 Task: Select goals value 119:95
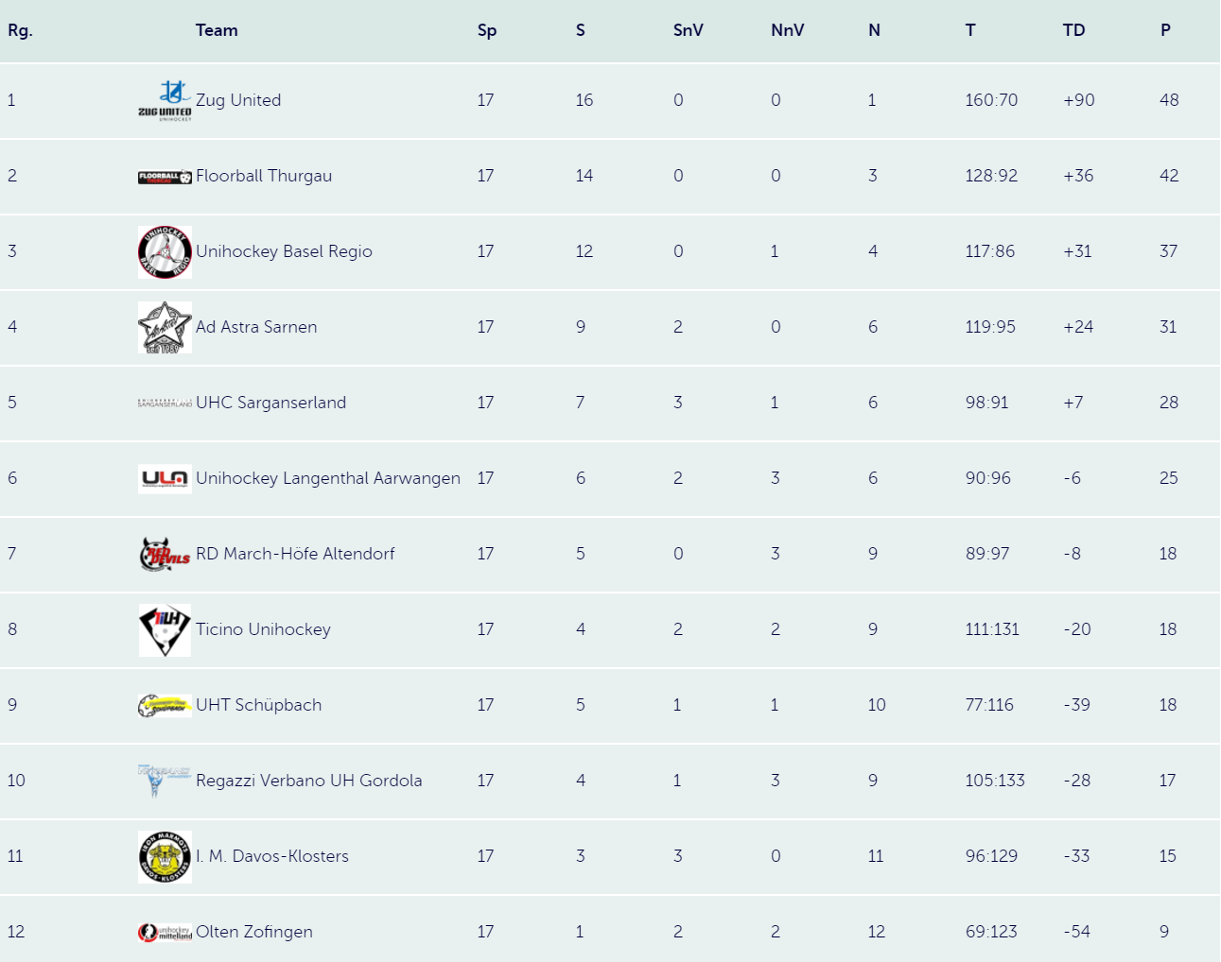coord(990,327)
